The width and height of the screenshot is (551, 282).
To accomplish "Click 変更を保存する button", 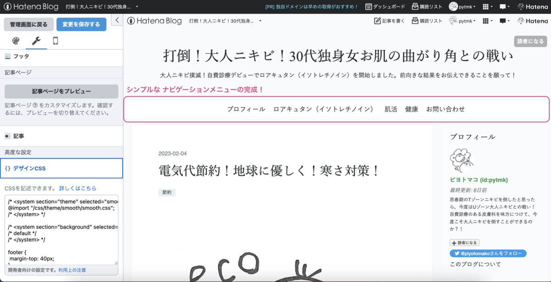I will pos(81,24).
